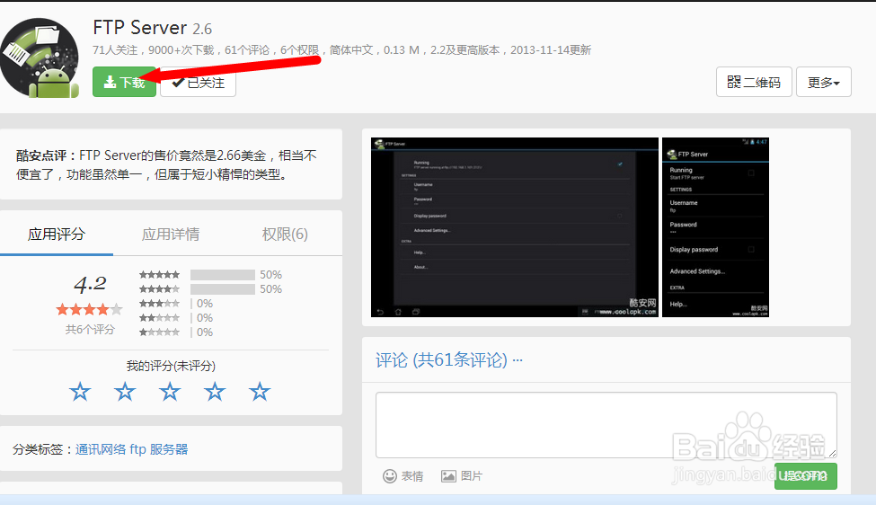This screenshot has height=505, width=876.
Task: Toggle the 已关注 follow button
Action: click(198, 83)
